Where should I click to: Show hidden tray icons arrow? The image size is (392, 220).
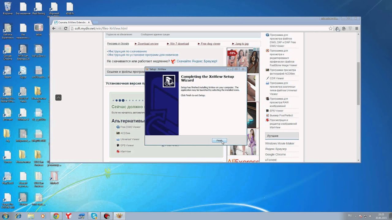(356, 216)
